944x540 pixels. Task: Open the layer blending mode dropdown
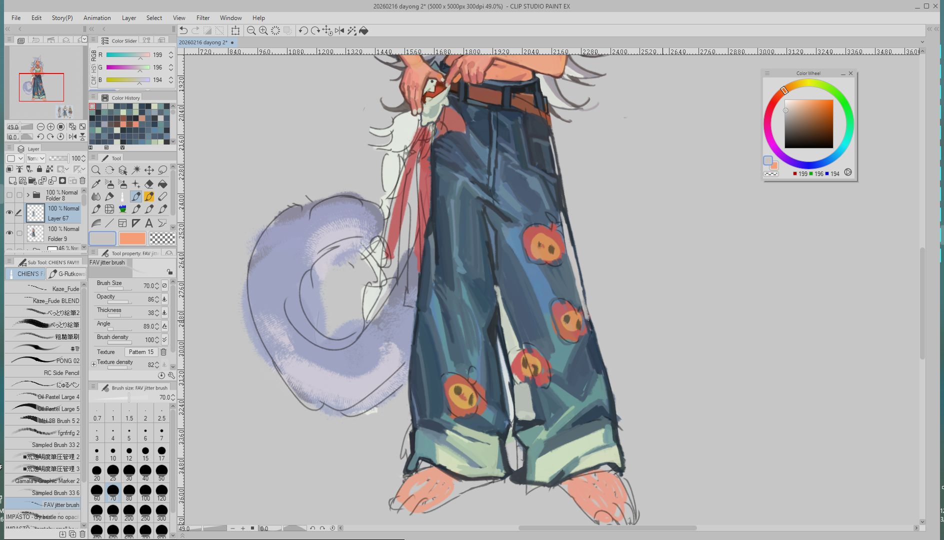(x=36, y=158)
